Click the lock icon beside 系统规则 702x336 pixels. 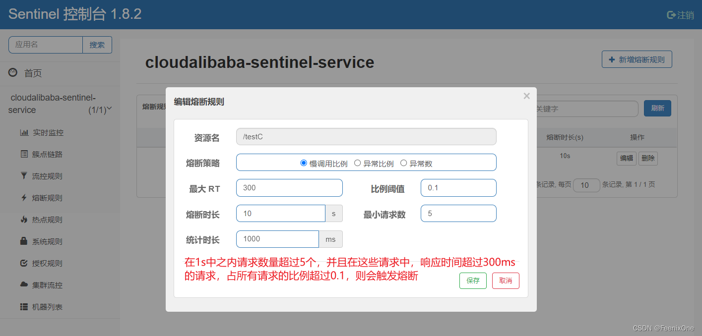click(24, 241)
